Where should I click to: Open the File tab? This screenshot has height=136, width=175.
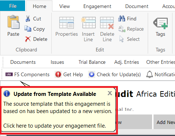pyautogui.click(x=13, y=6)
